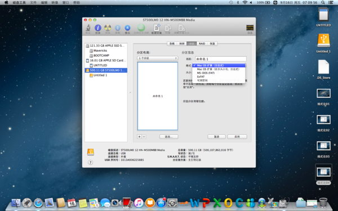338x211 pixels.
Task: Choose Mac OS 扩展（日志式） in format list
Action: click(219, 65)
